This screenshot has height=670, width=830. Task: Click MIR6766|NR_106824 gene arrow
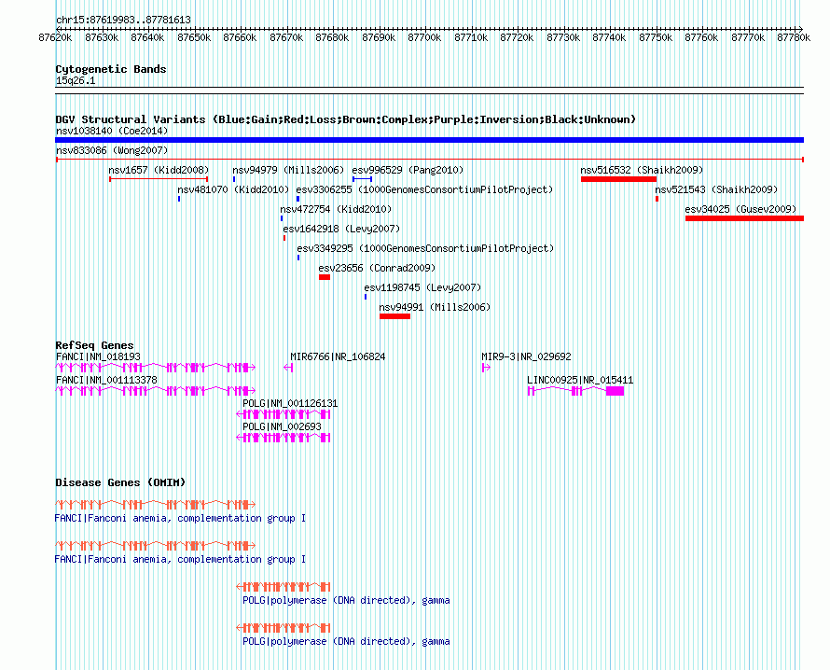288,367
